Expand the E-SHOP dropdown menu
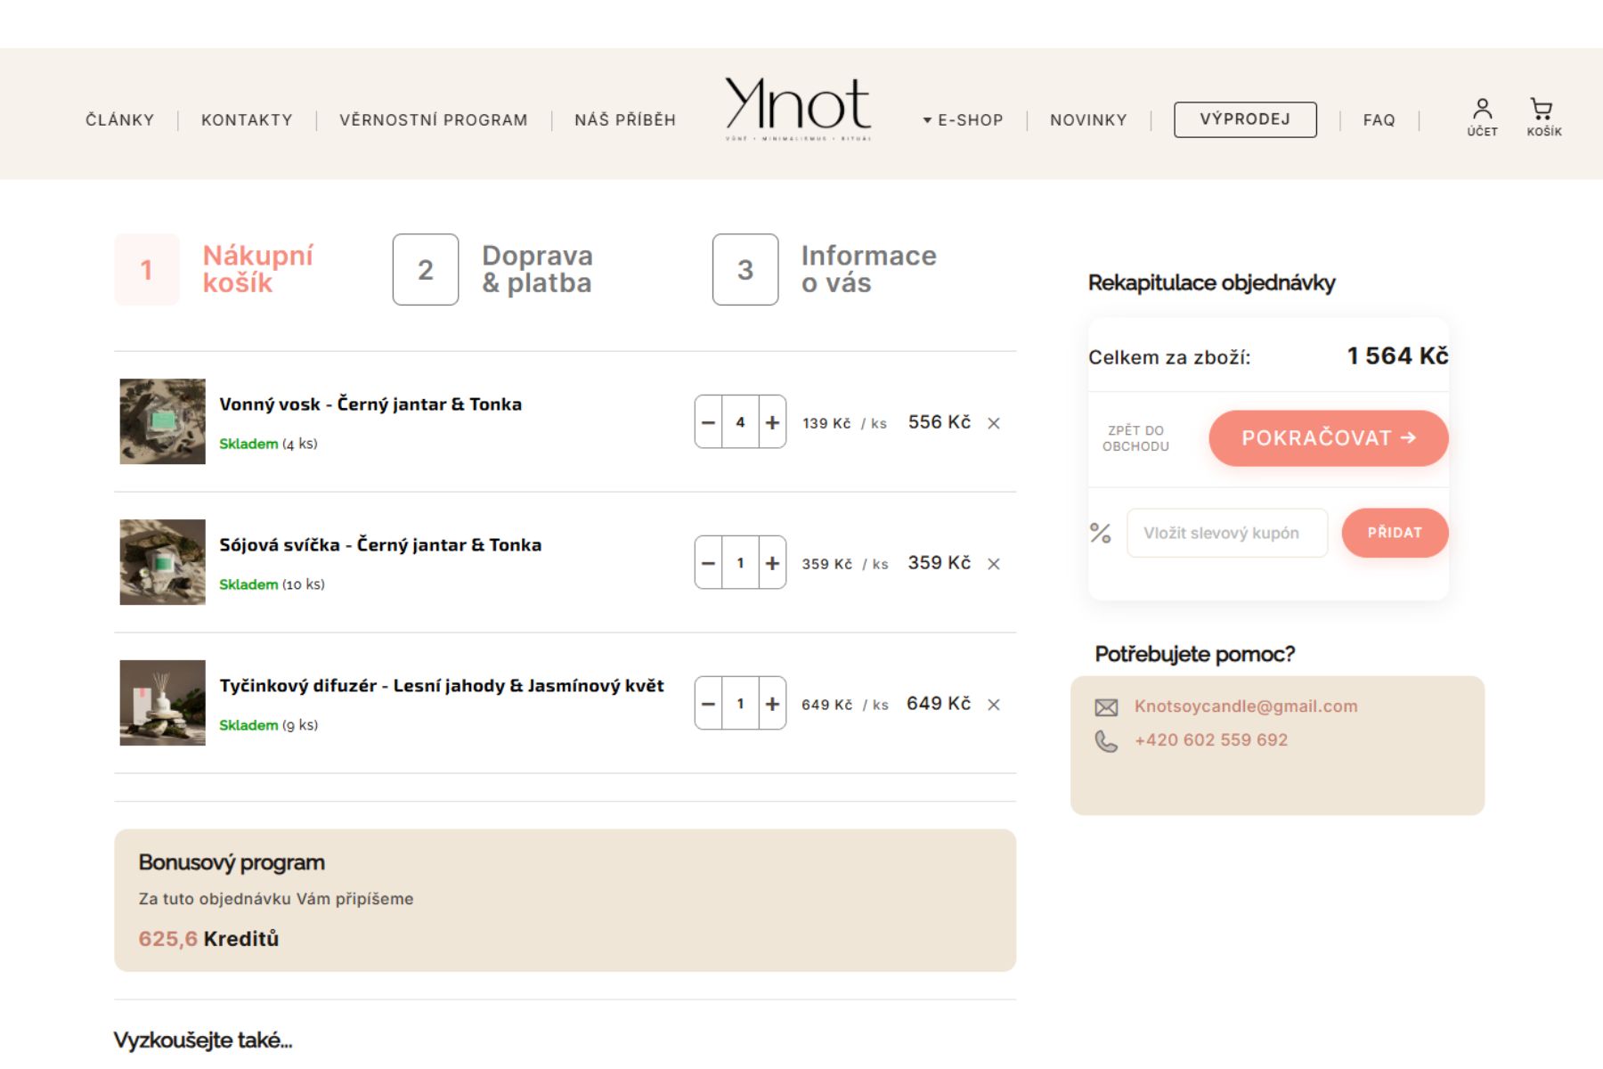Image resolution: width=1603 pixels, height=1069 pixels. pyautogui.click(x=963, y=119)
